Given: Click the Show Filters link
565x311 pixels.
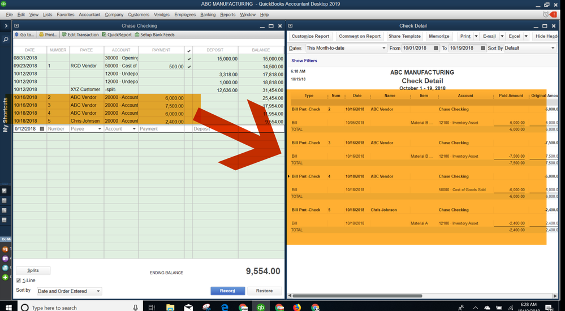Looking at the screenshot, I should coord(304,61).
